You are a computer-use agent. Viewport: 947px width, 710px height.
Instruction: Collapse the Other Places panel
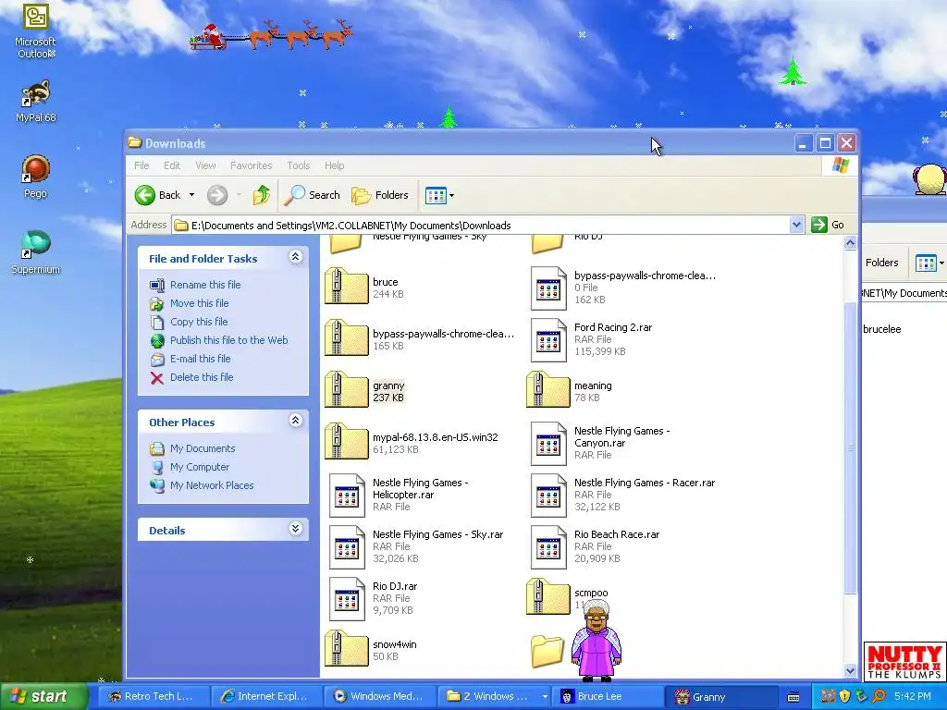click(295, 421)
